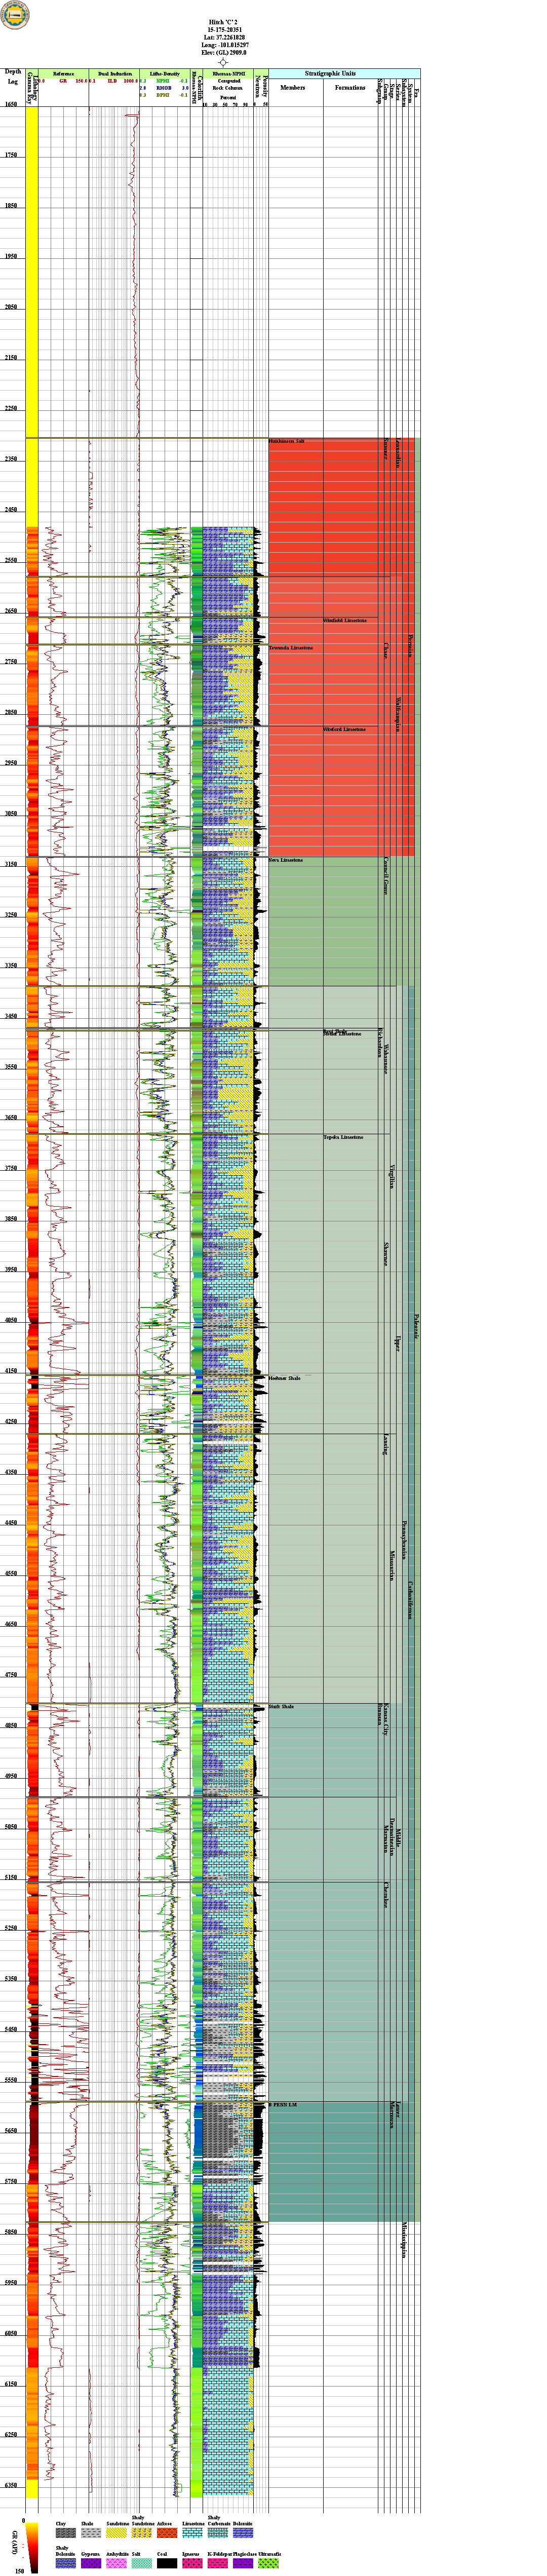
Task: Click the well symbol under the elevation
Action: pos(223,62)
